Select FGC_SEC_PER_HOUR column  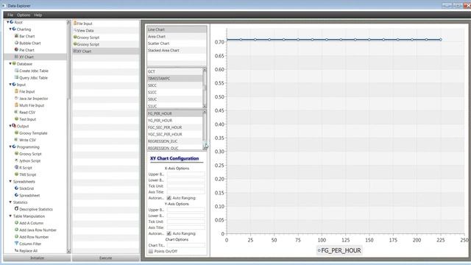(x=175, y=127)
